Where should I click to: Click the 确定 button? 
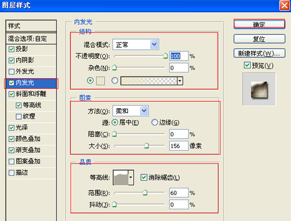(260, 24)
